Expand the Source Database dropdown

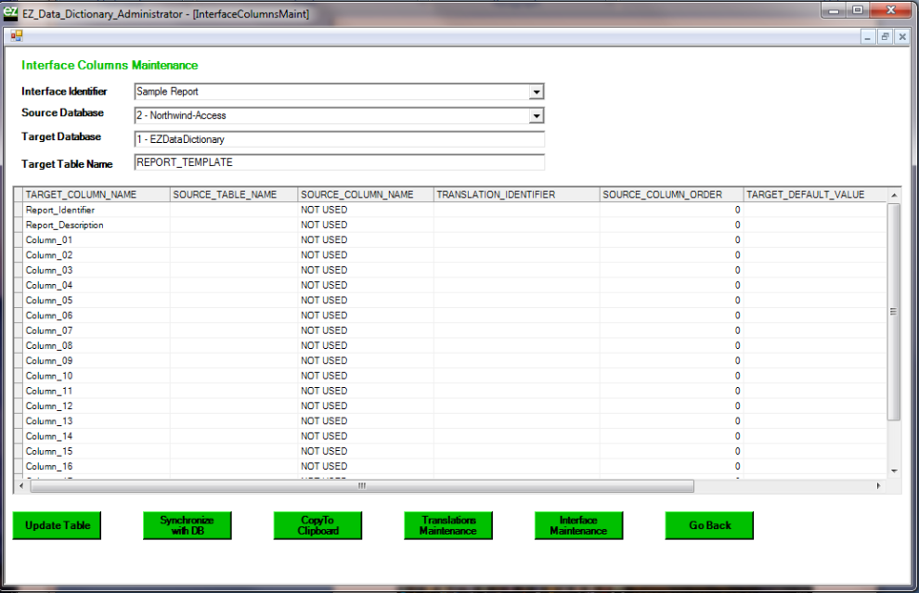pyautogui.click(x=536, y=116)
